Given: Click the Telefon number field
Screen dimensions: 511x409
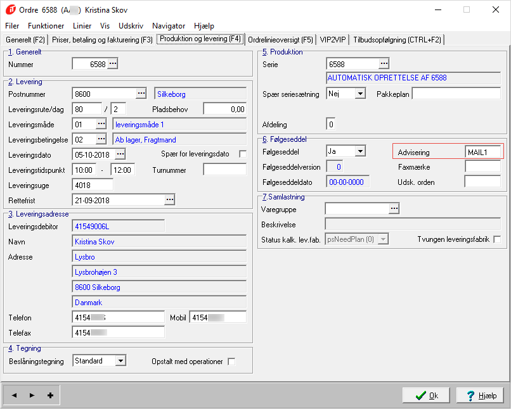Looking at the screenshot, I should pos(119,317).
